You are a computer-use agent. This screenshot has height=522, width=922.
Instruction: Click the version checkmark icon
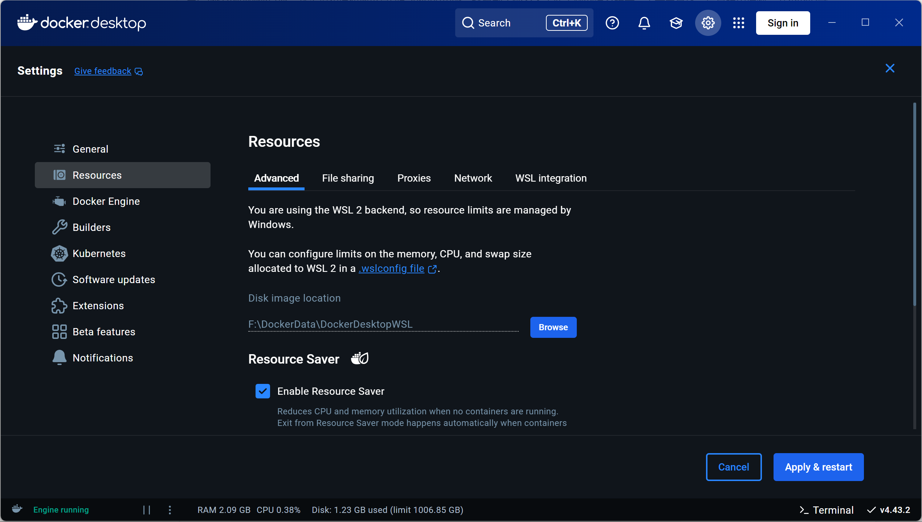pyautogui.click(x=871, y=510)
